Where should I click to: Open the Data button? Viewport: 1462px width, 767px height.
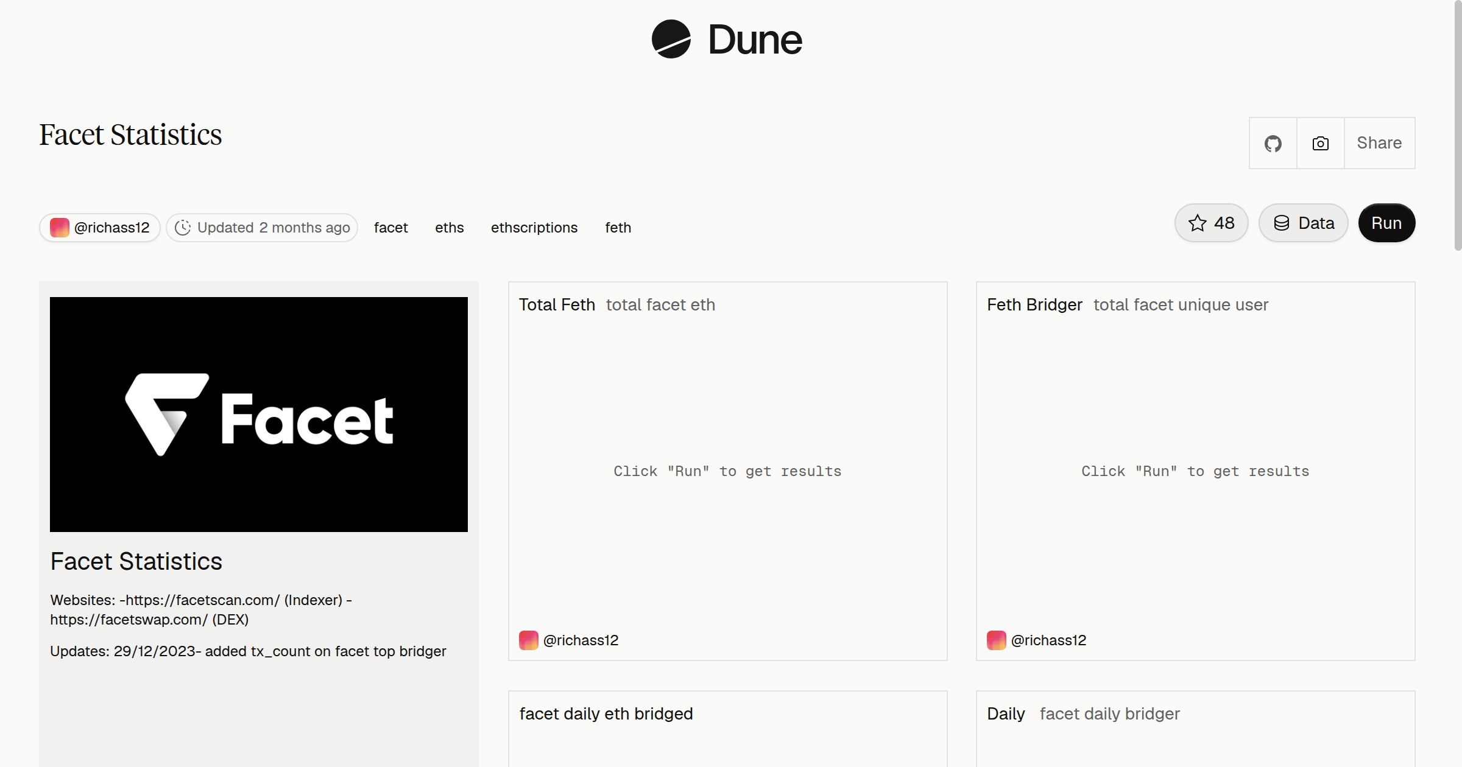point(1303,223)
